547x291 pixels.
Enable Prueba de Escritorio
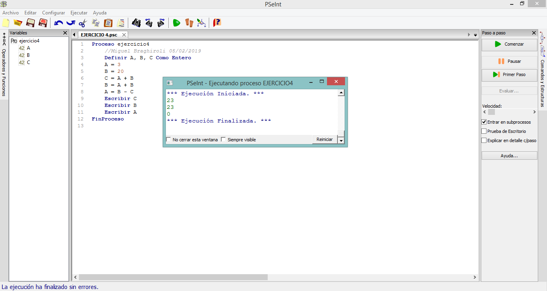(483, 131)
